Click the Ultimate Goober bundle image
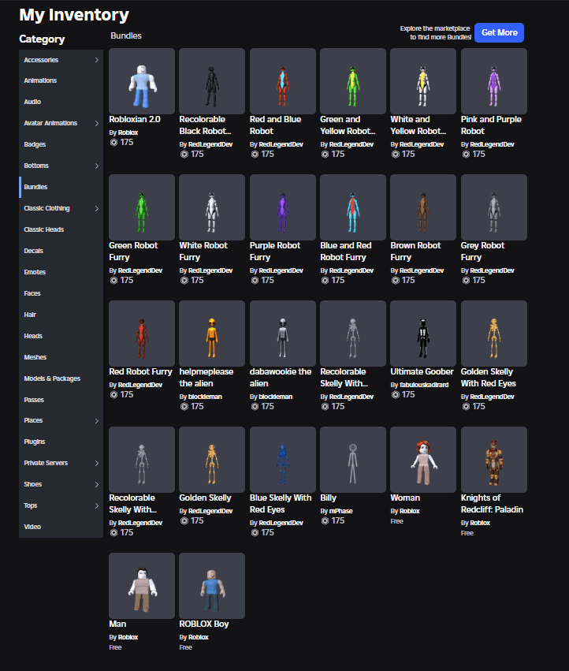This screenshot has height=671, width=569. click(x=423, y=334)
